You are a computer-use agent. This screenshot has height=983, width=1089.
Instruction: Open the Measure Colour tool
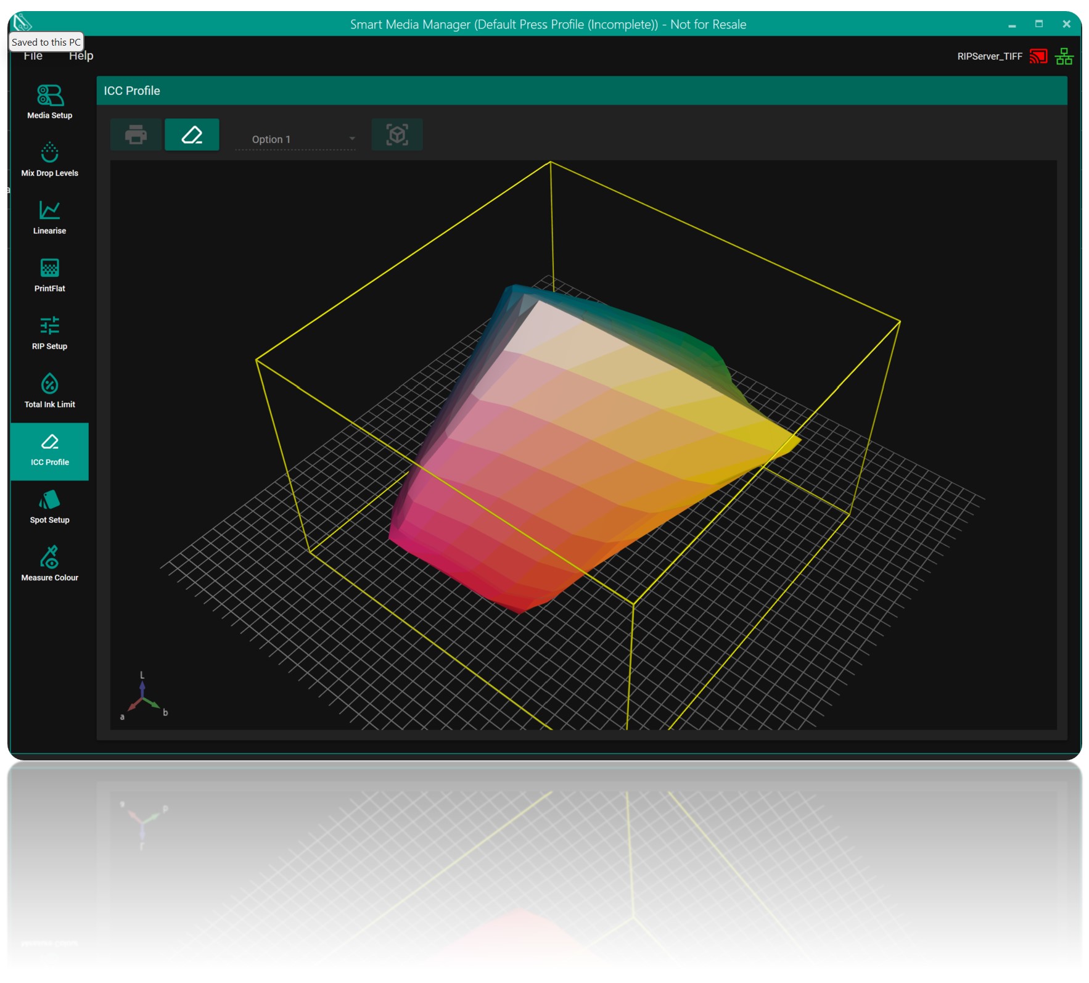[x=49, y=564]
